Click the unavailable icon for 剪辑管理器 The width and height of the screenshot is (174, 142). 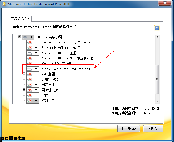29,80
